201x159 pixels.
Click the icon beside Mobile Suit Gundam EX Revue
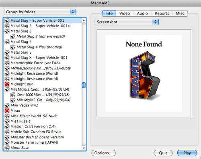7,132
